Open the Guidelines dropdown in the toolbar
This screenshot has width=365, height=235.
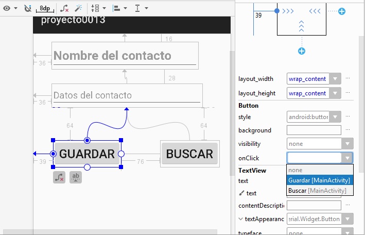[x=141, y=8]
